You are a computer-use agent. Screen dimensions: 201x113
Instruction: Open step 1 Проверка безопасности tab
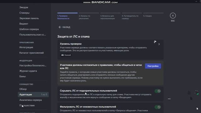[68, 16]
